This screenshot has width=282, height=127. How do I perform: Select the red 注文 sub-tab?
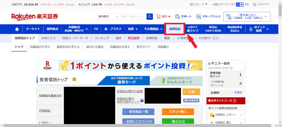coord(118,38)
